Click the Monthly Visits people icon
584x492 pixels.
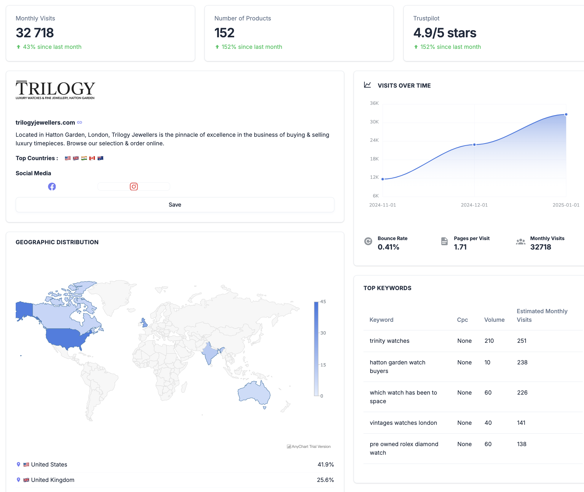click(x=521, y=242)
